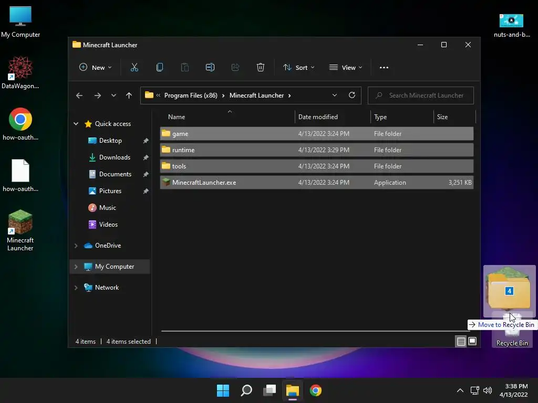The width and height of the screenshot is (538, 403).
Task: Open the network tray icon
Action: click(x=474, y=390)
